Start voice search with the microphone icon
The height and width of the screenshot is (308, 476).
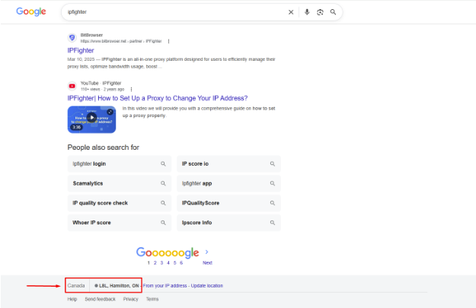pos(307,12)
